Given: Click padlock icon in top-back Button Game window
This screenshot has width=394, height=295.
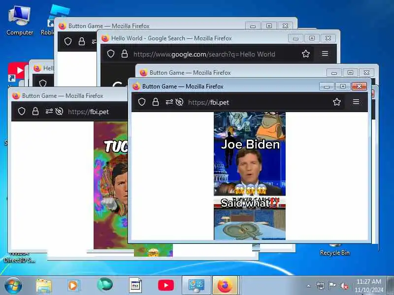Looking at the screenshot, I should pyautogui.click(x=82, y=41).
